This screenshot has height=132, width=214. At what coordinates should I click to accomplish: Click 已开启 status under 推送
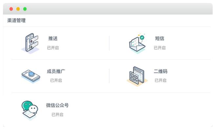tap(53, 48)
